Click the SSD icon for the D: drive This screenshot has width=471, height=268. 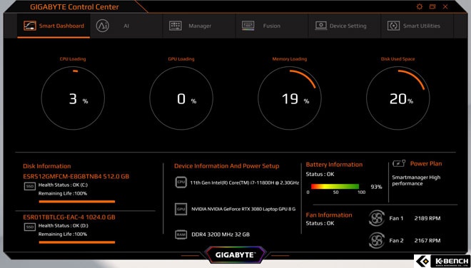pyautogui.click(x=30, y=227)
